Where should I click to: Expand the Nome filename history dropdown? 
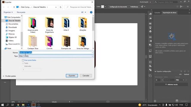tap(92, 53)
